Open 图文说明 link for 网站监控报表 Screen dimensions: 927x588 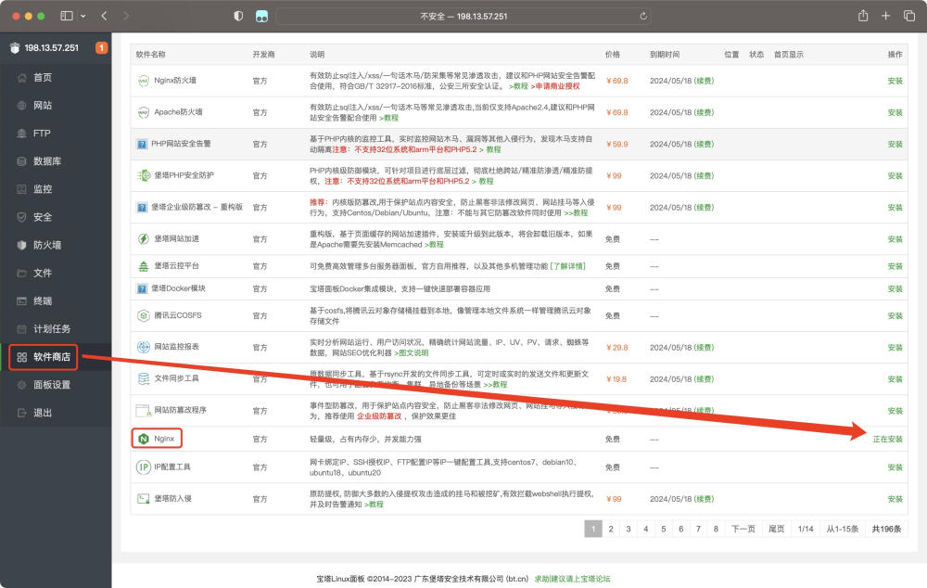(x=413, y=352)
